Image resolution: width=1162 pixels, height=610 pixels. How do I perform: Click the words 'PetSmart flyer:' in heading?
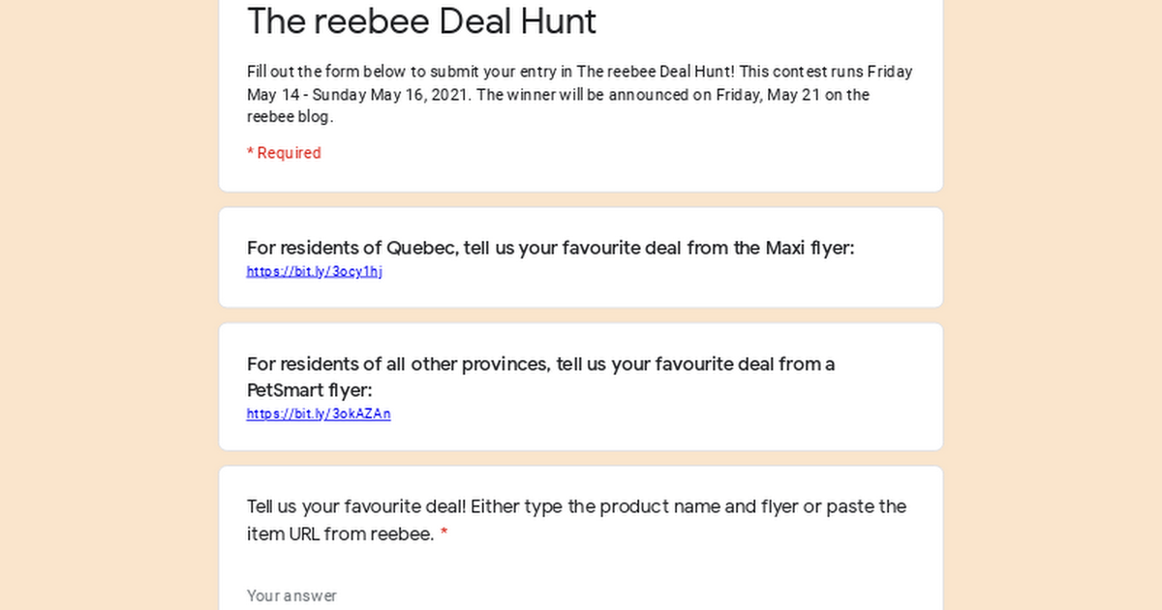pos(310,390)
